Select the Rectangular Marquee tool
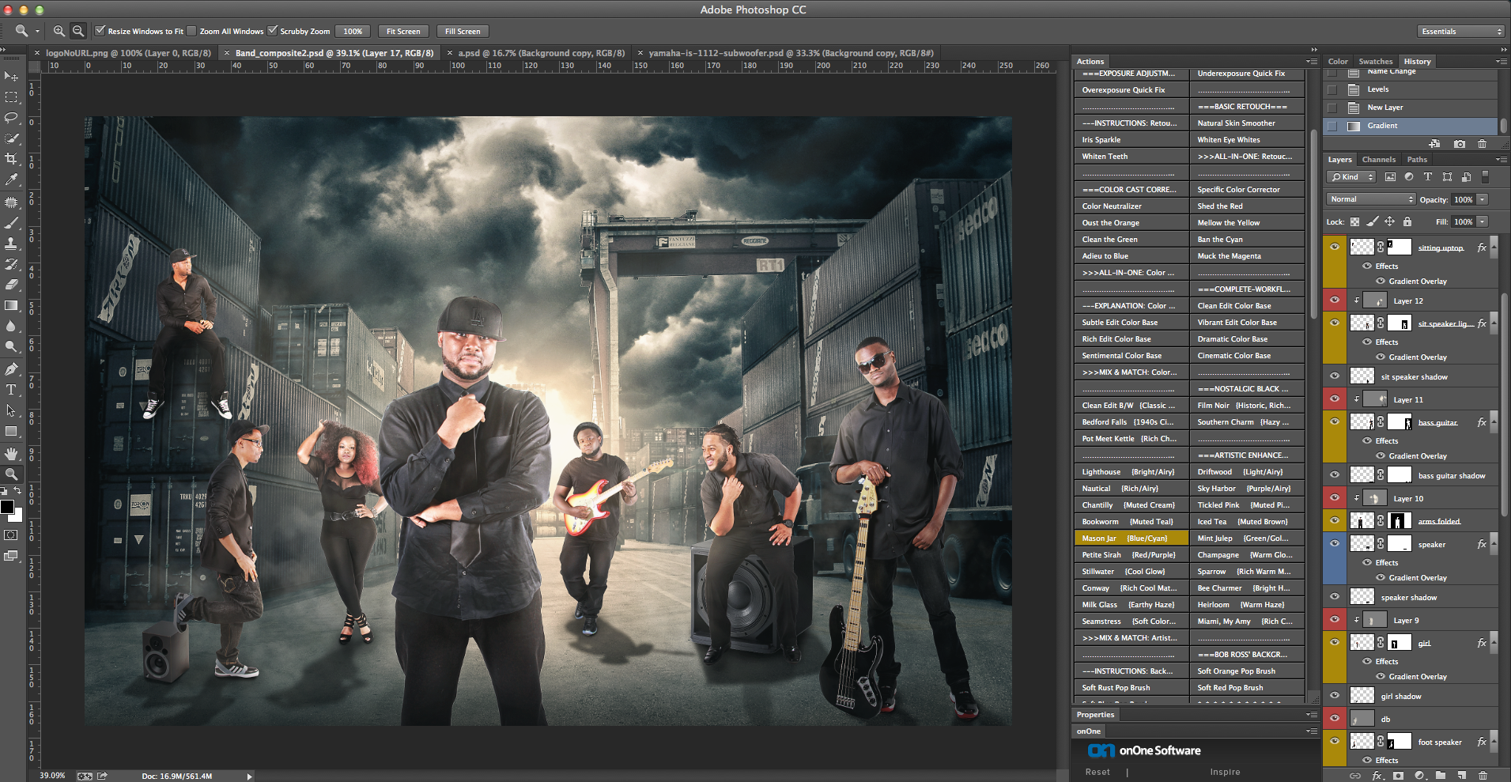This screenshot has height=782, width=1511. click(x=11, y=97)
